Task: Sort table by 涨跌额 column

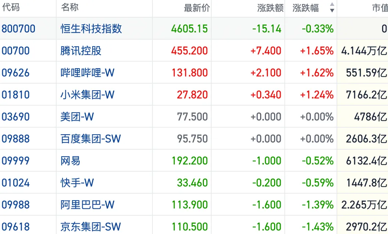Action: click(270, 8)
